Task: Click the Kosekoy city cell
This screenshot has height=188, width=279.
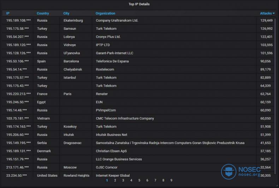Action: pyautogui.click(x=70, y=127)
